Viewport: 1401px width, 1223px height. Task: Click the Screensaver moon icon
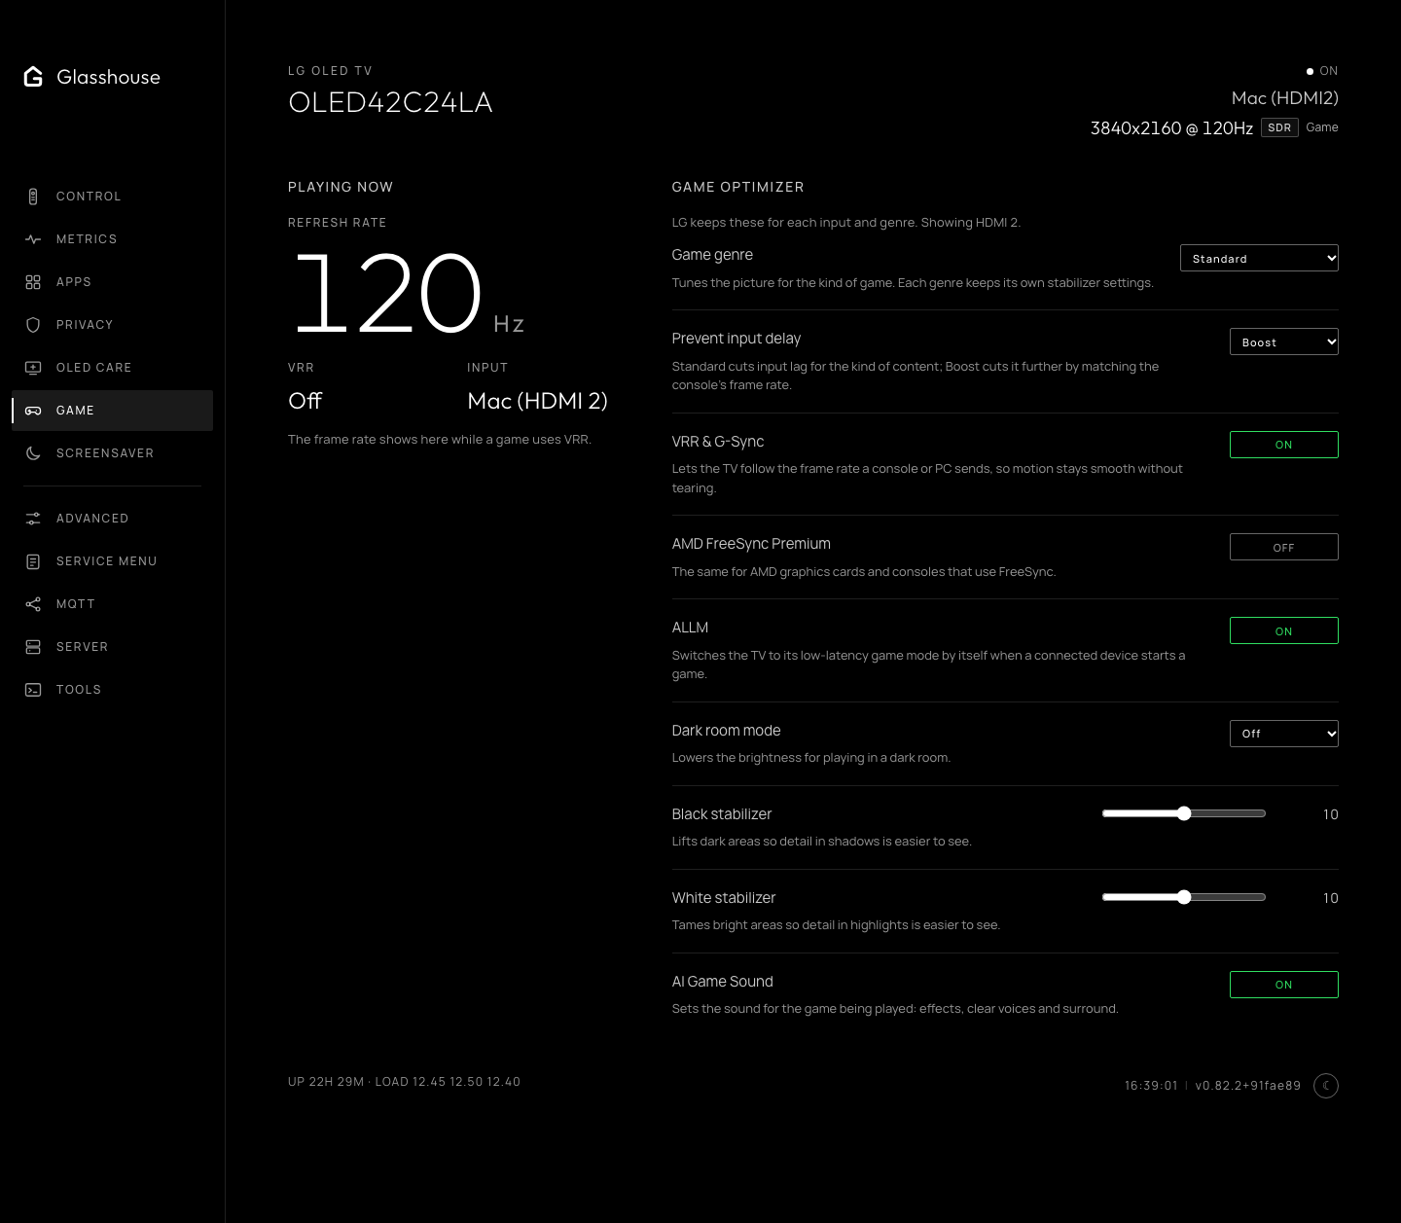[x=33, y=453]
